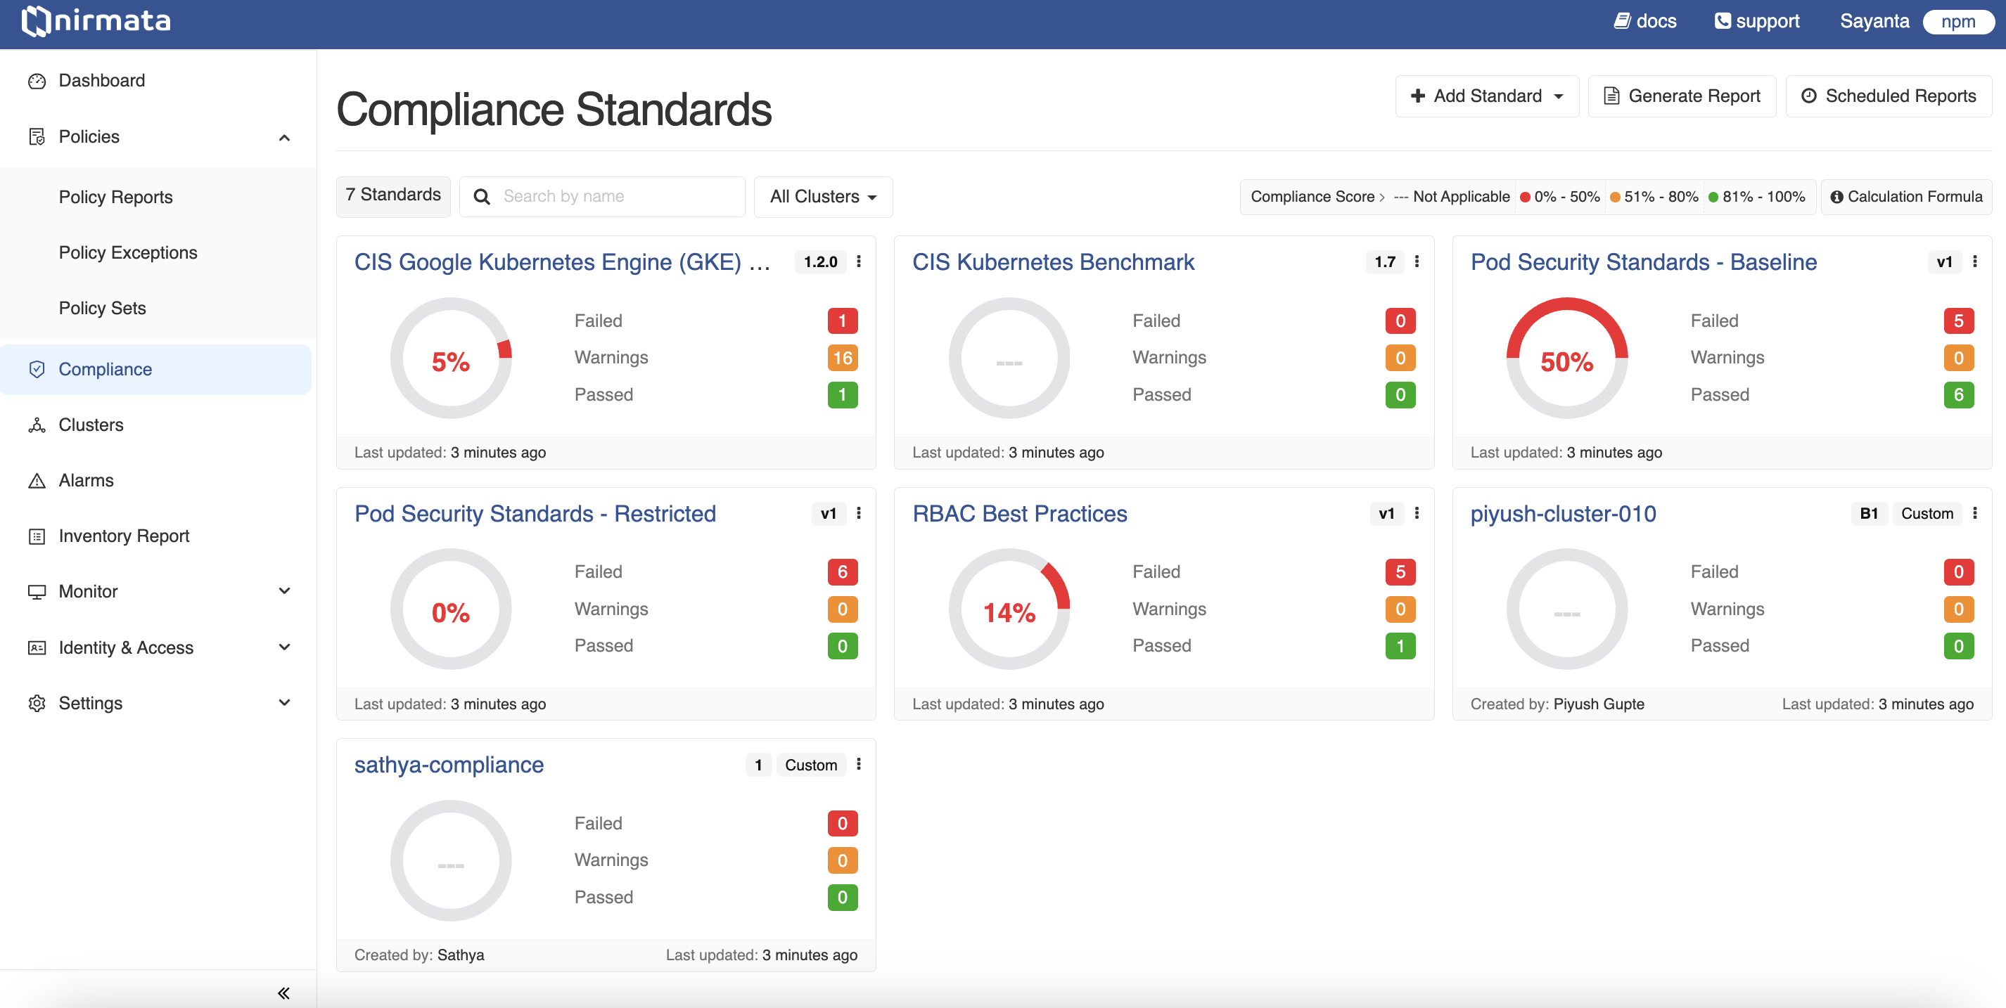Collapse the sidebar with double-chevron icon
Viewport: 2006px width, 1008px height.
(283, 993)
